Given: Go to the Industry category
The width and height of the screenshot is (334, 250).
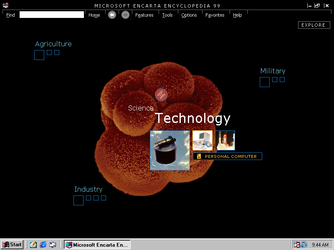Looking at the screenshot, I should [89, 189].
